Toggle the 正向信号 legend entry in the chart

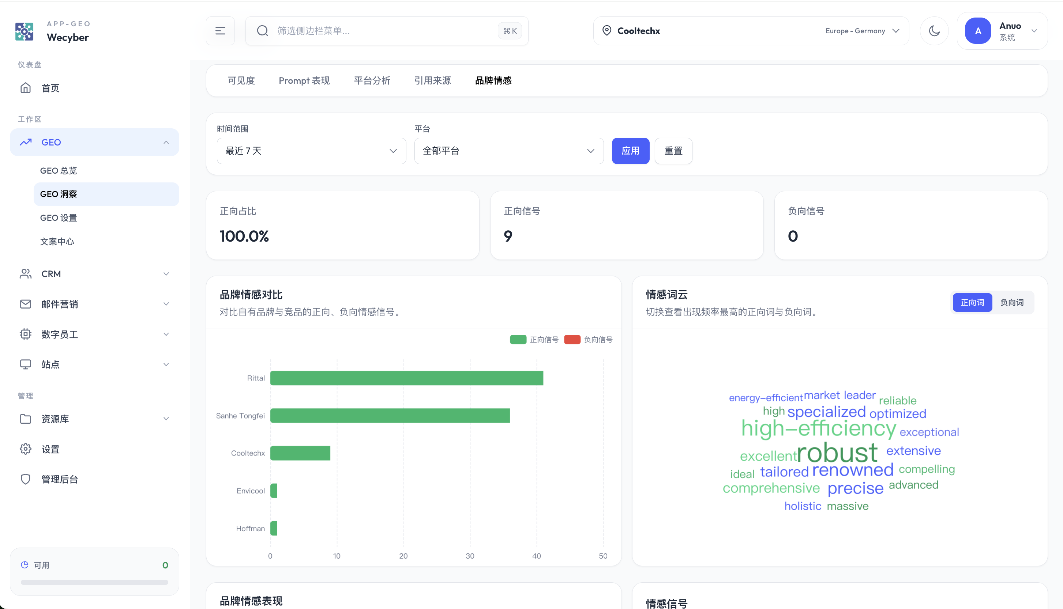(x=534, y=340)
